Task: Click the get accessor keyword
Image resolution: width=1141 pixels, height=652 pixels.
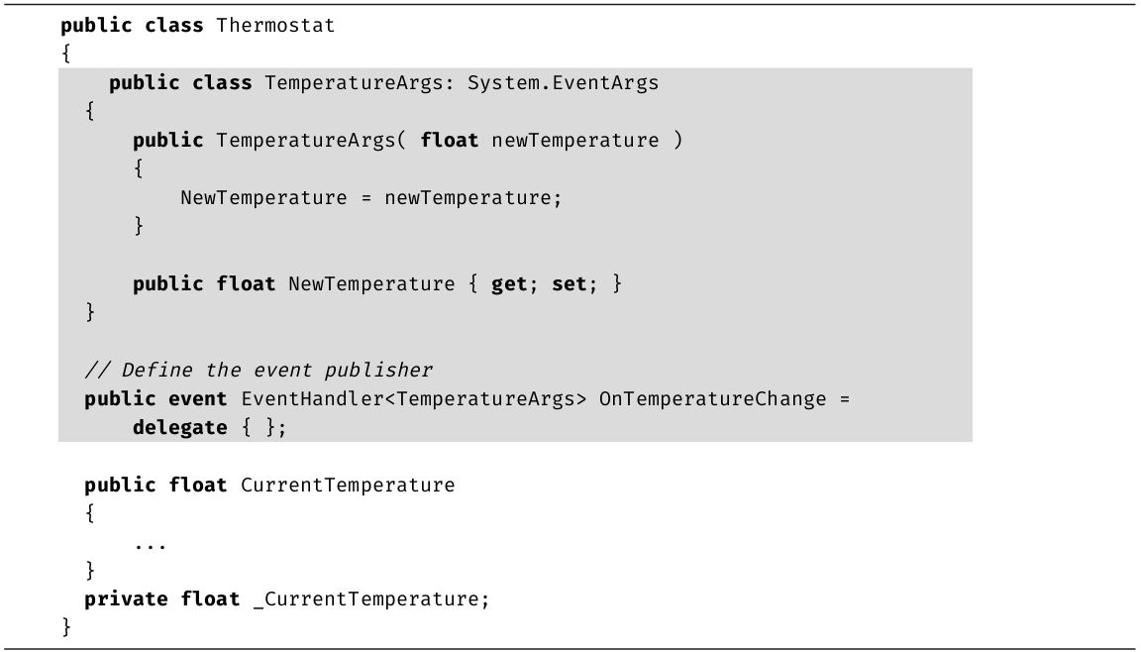Action: pos(509,284)
